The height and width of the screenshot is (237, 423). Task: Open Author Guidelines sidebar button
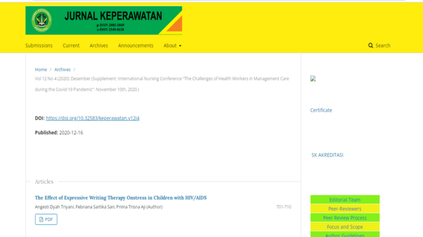coord(345,234)
